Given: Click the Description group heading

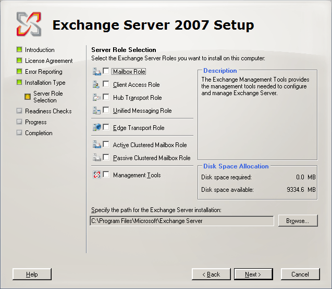Looking at the screenshot, I should [x=220, y=71].
